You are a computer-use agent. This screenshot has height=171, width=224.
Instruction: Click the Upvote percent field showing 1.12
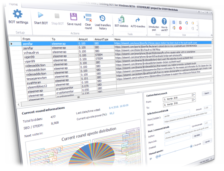click(x=208, y=123)
